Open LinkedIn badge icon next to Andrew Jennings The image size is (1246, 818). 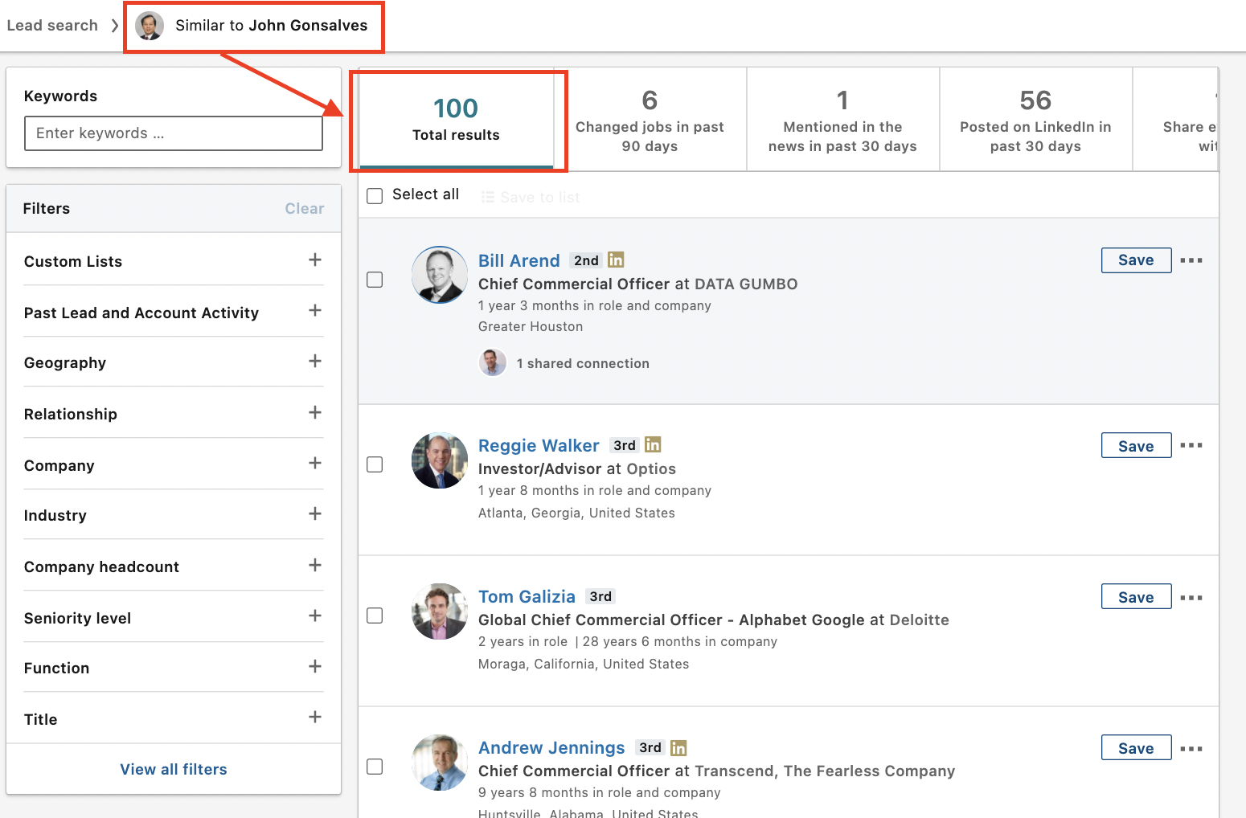pos(678,748)
